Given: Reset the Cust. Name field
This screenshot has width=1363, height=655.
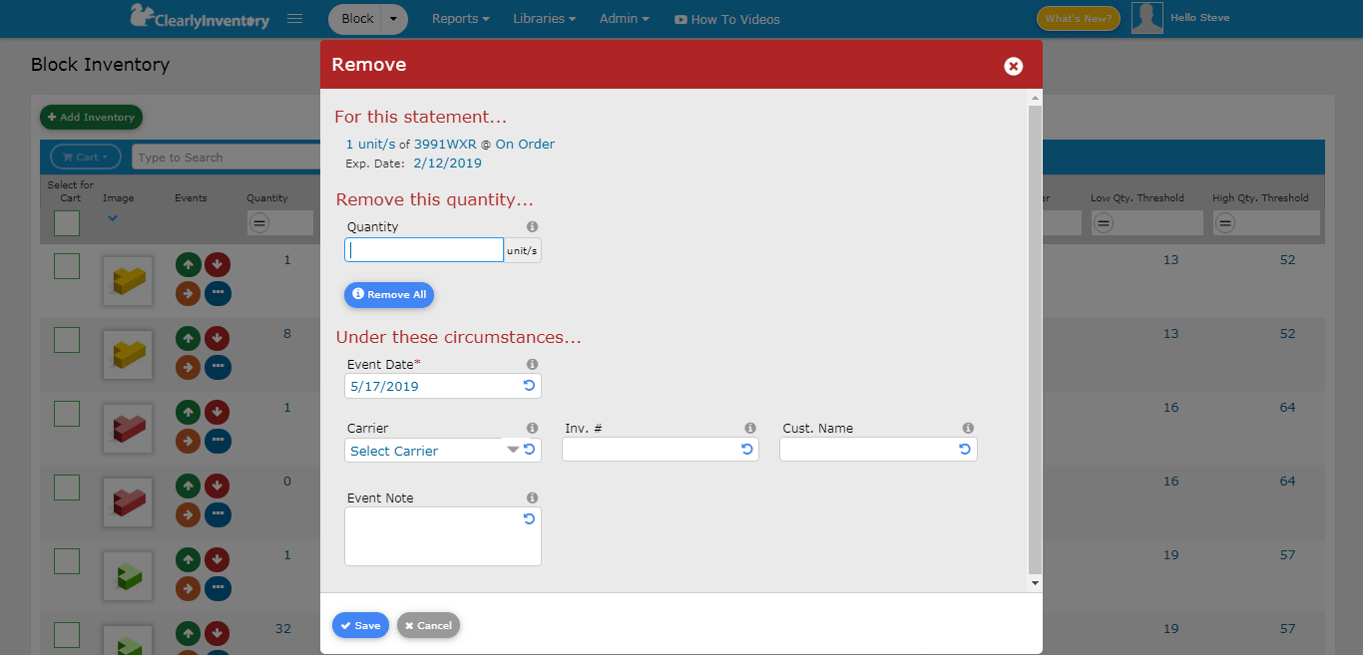Looking at the screenshot, I should [964, 450].
